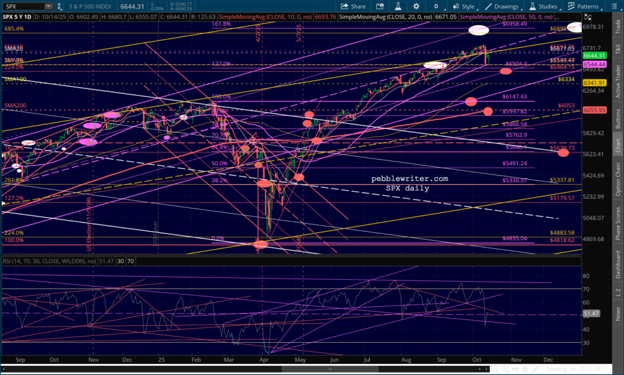The height and width of the screenshot is (375, 624).
Task: Open the Phase Scores sidebar tab
Action: click(x=618, y=224)
